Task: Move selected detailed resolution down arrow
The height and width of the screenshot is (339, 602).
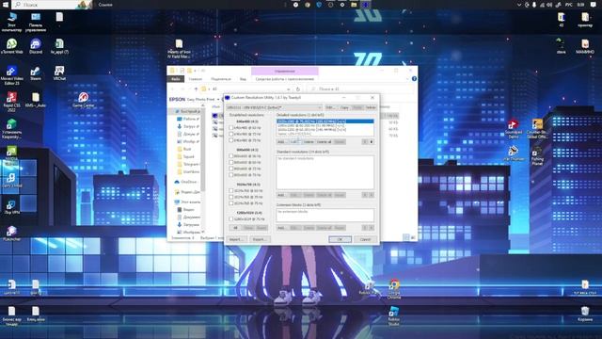Action: coord(372,142)
